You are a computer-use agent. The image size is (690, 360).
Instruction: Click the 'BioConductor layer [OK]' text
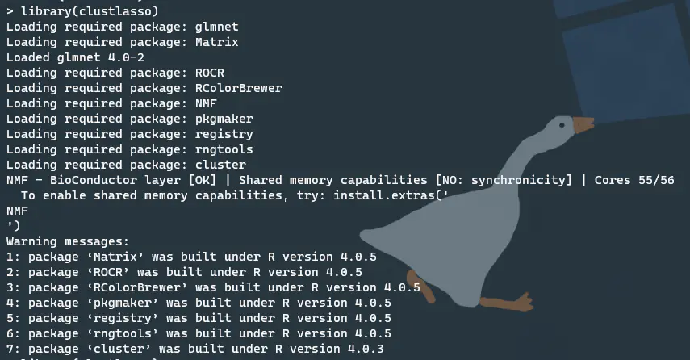click(x=133, y=180)
